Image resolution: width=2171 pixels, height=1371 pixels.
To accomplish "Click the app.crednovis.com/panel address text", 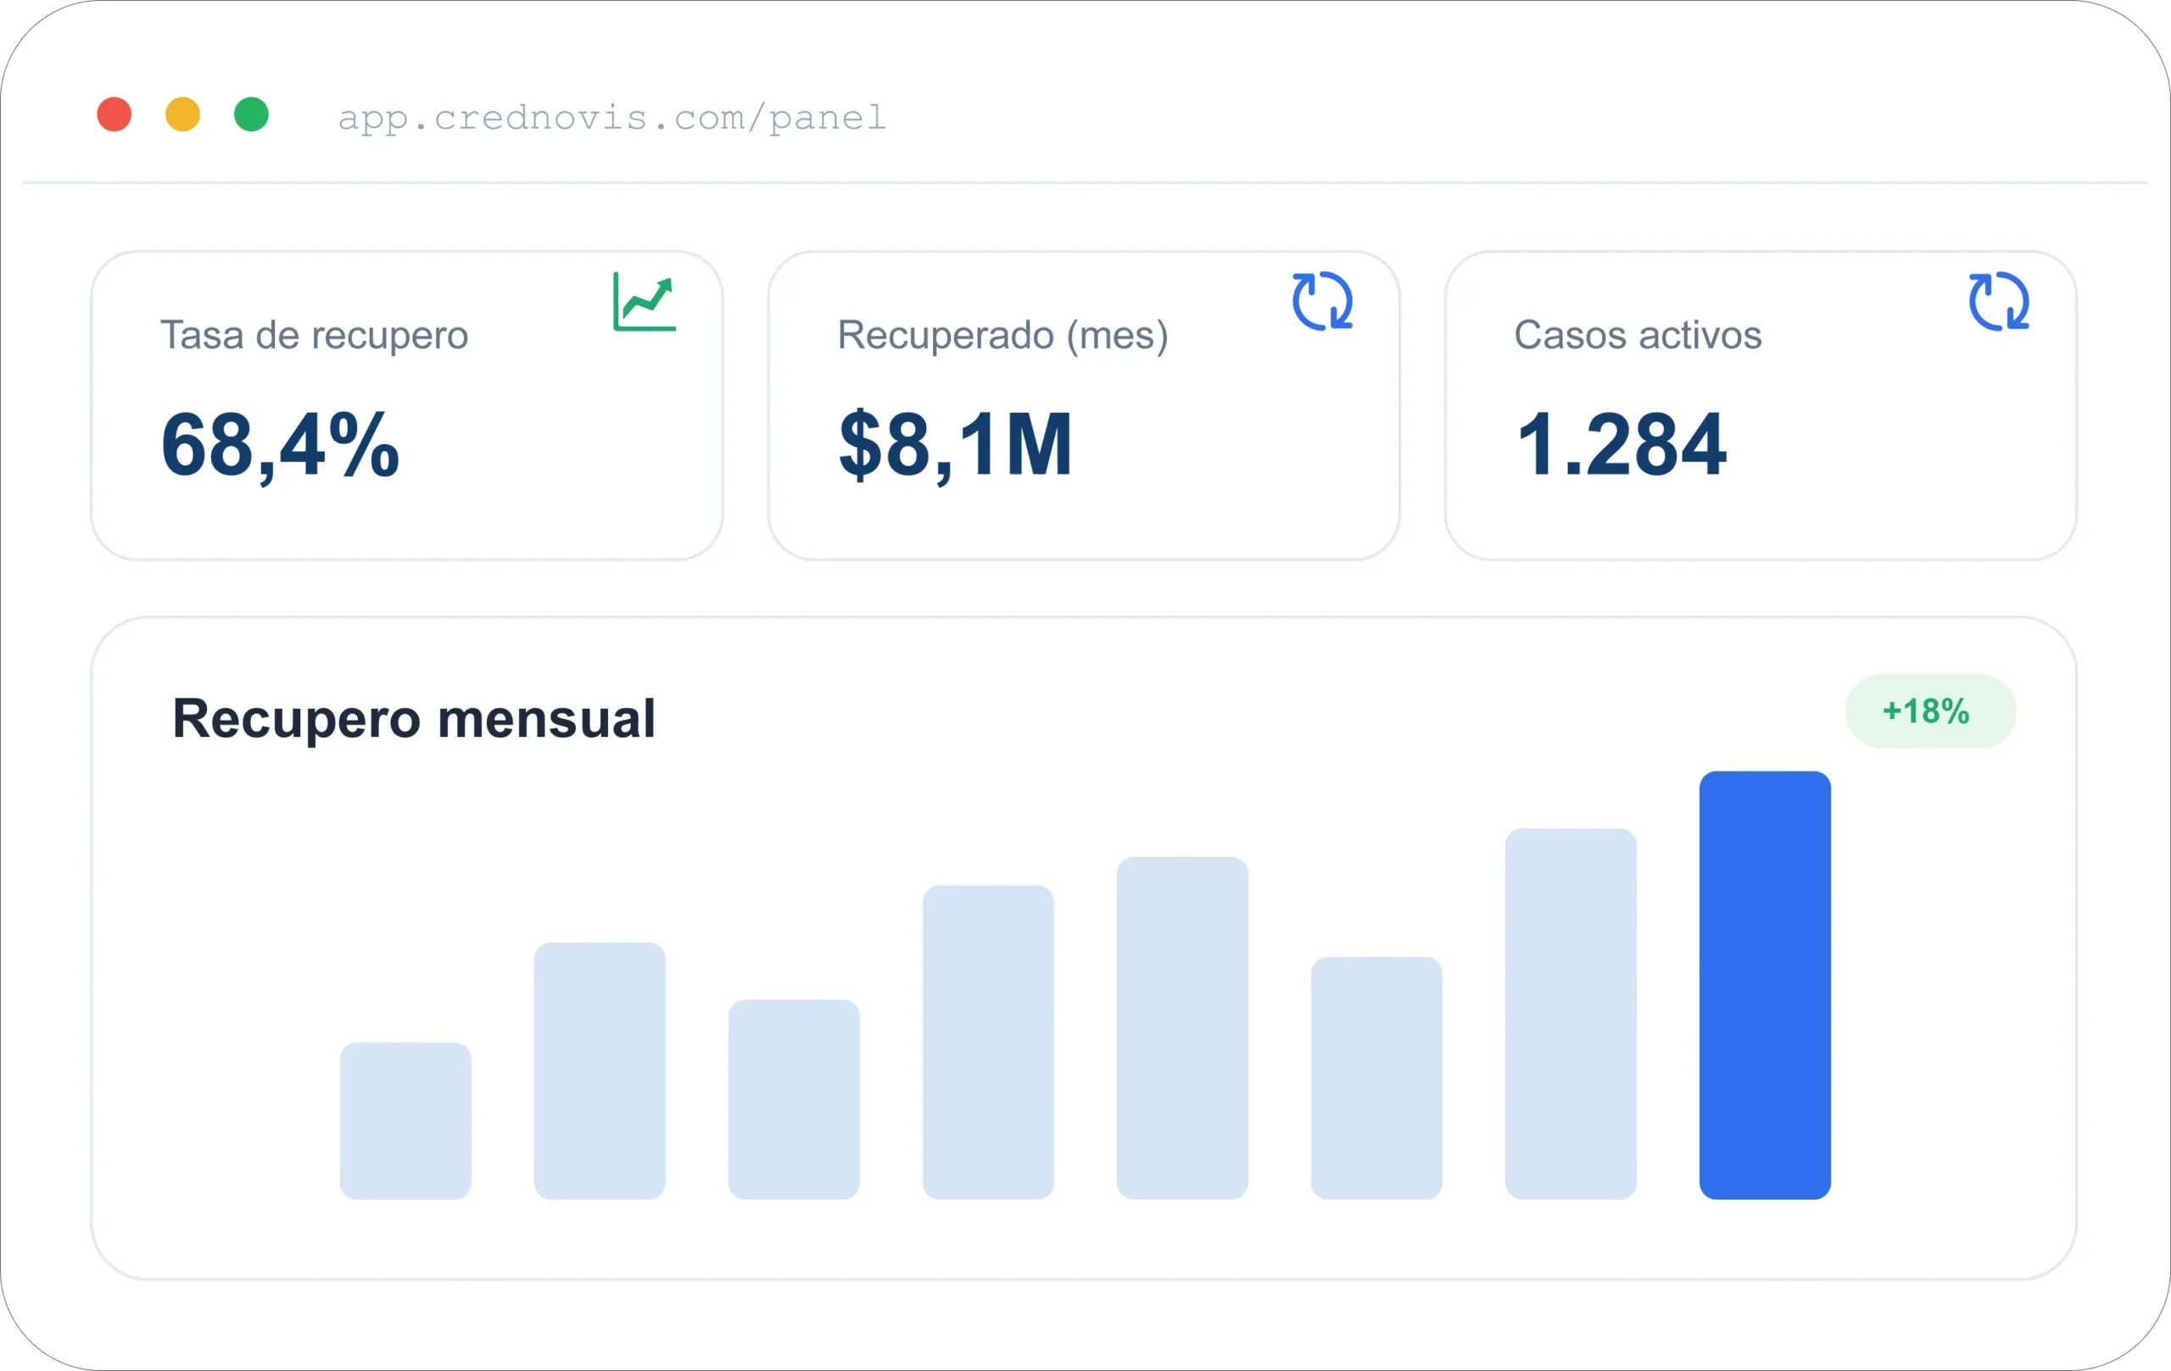I will pos(612,118).
